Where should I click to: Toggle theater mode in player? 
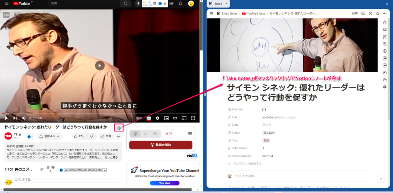point(175,118)
